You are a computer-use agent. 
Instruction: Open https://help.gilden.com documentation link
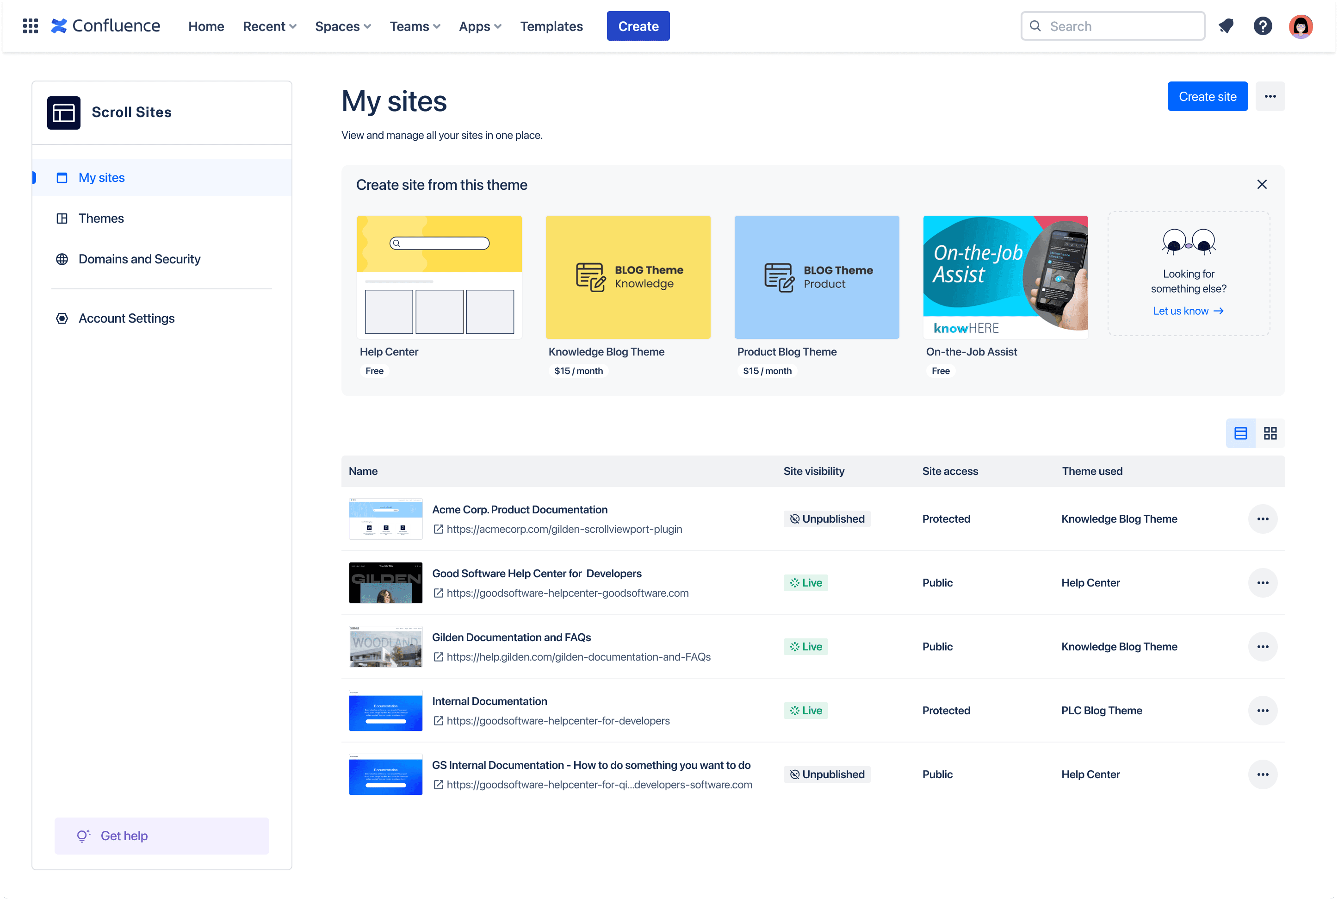[578, 657]
